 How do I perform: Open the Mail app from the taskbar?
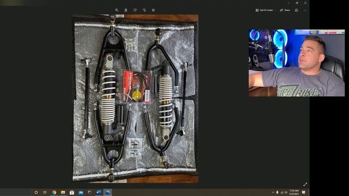pos(81,192)
